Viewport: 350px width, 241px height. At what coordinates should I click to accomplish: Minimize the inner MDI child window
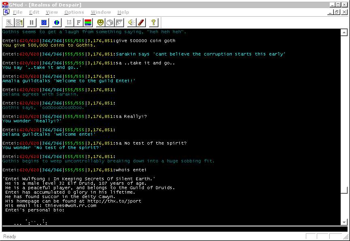click(331, 12)
